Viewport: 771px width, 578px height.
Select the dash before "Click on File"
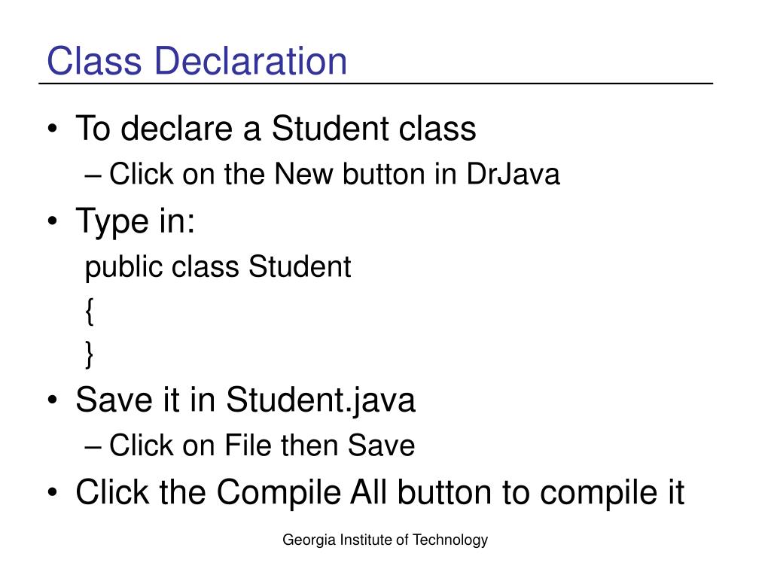(93, 447)
